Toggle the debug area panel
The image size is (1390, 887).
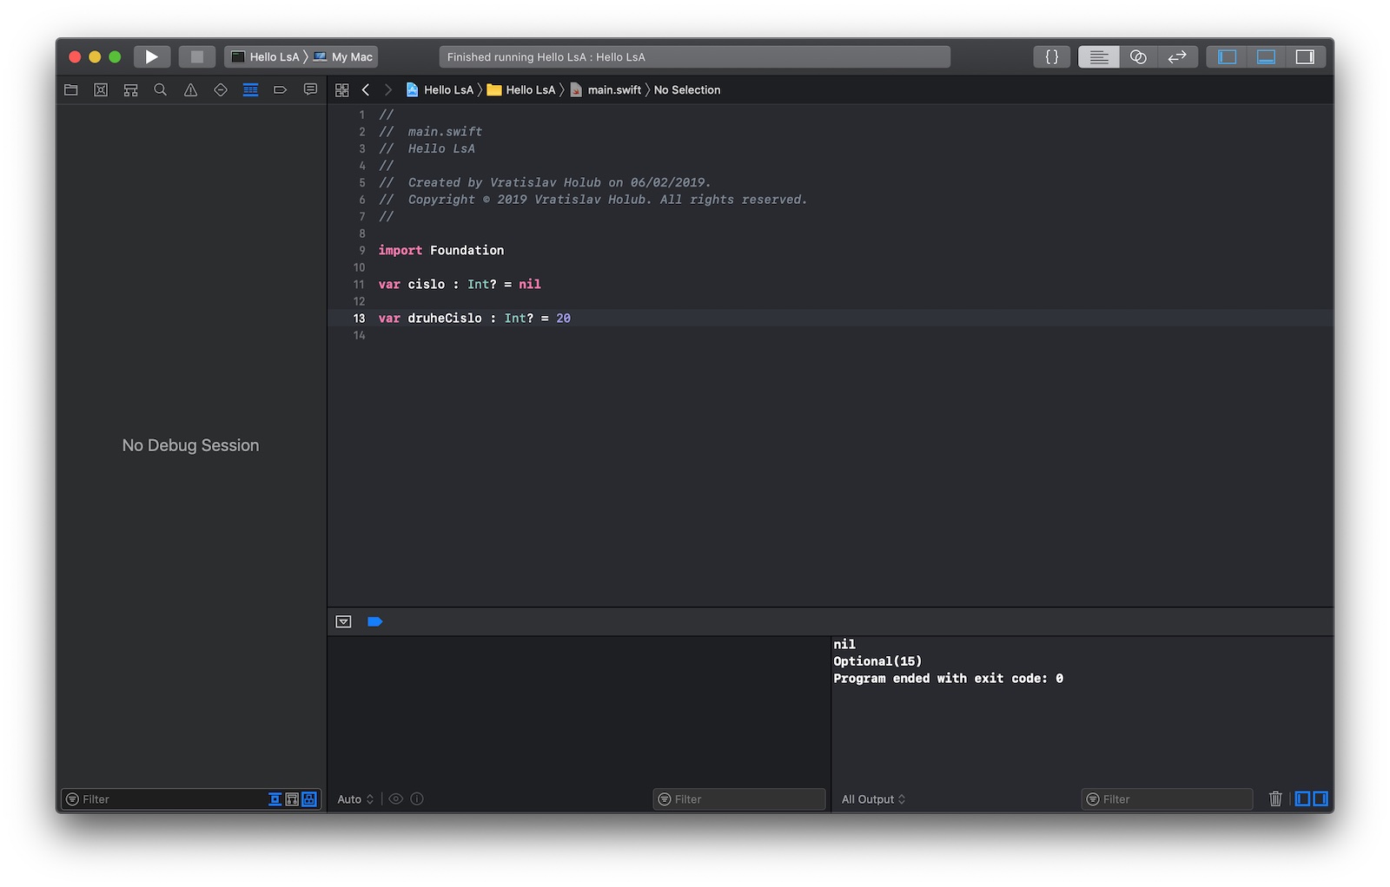(x=1266, y=57)
